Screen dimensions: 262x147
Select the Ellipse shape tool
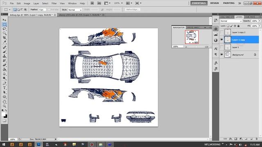click(x=5, y=97)
